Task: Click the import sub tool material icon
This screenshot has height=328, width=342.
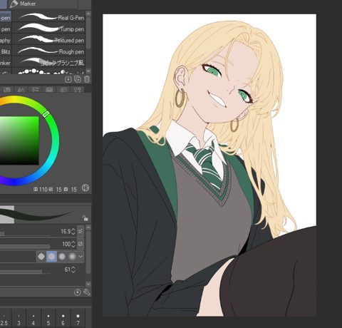Action: 68,79
